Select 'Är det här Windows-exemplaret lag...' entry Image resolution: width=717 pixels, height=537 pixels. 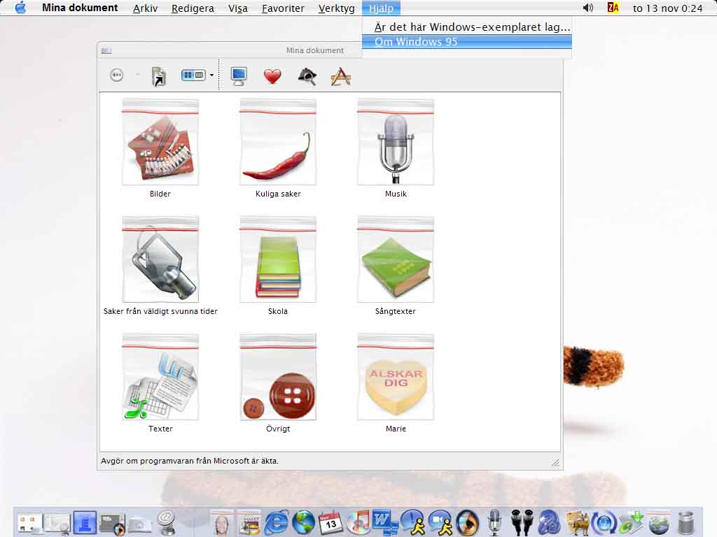pos(467,27)
